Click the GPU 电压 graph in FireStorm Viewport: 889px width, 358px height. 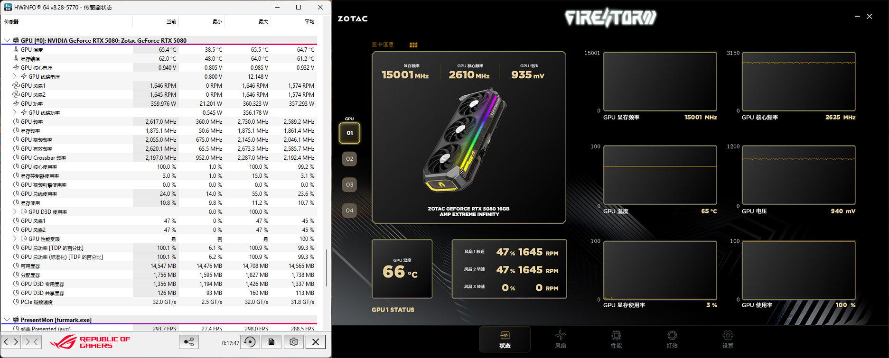click(x=798, y=175)
